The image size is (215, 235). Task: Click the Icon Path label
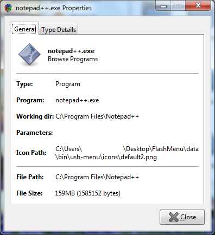pyautogui.click(x=31, y=153)
